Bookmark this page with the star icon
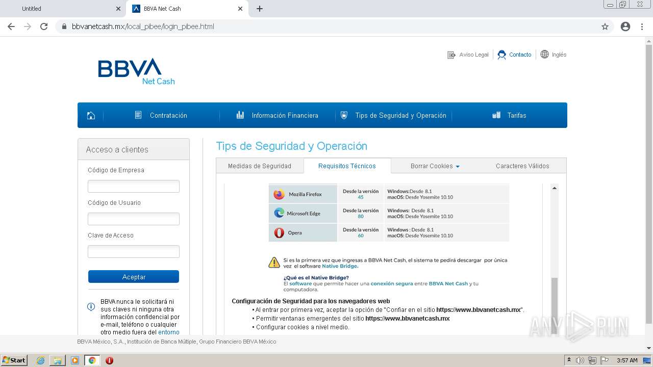Viewport: 653px width, 367px height. coord(605,27)
